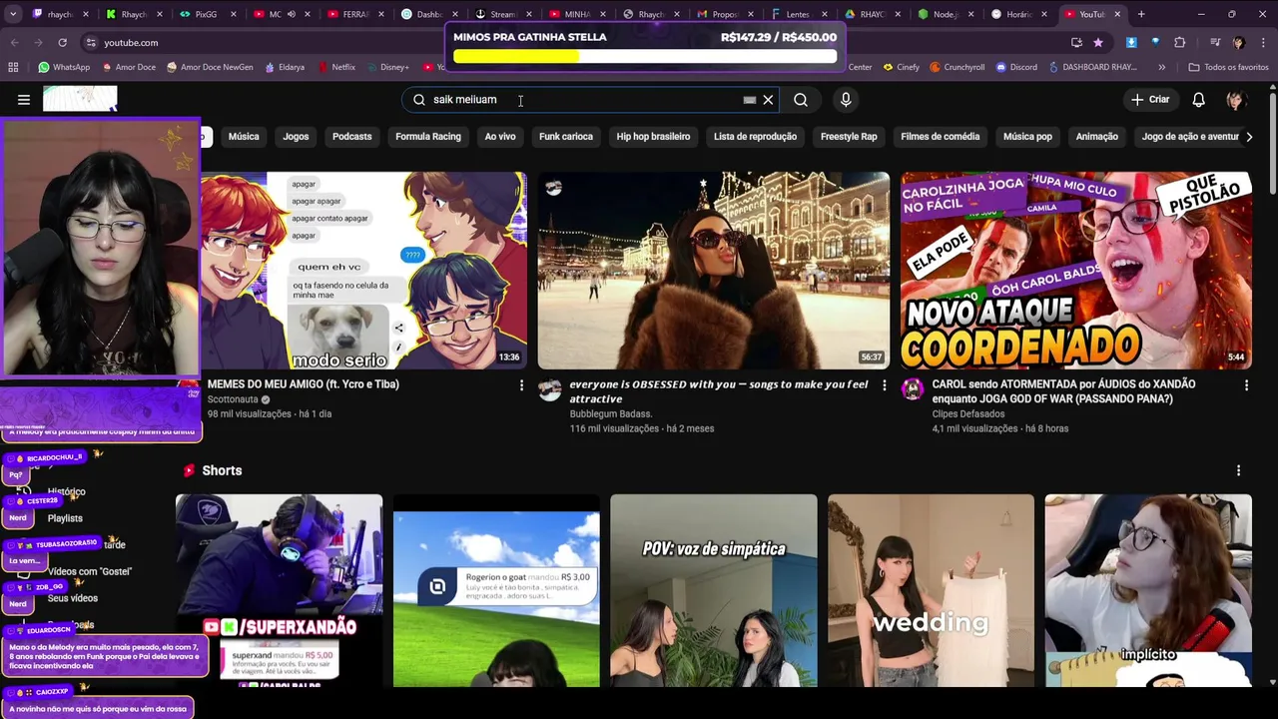Clear the search text with X
This screenshot has height=719, width=1278.
point(768,100)
